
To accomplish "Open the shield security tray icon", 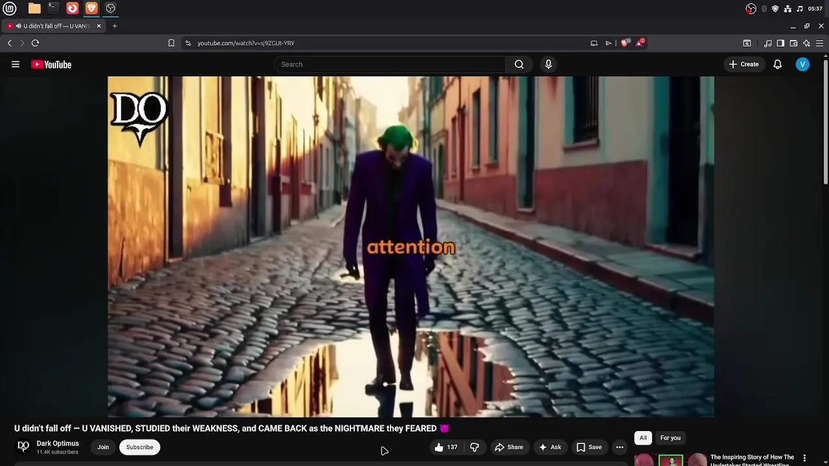I will (x=775, y=8).
